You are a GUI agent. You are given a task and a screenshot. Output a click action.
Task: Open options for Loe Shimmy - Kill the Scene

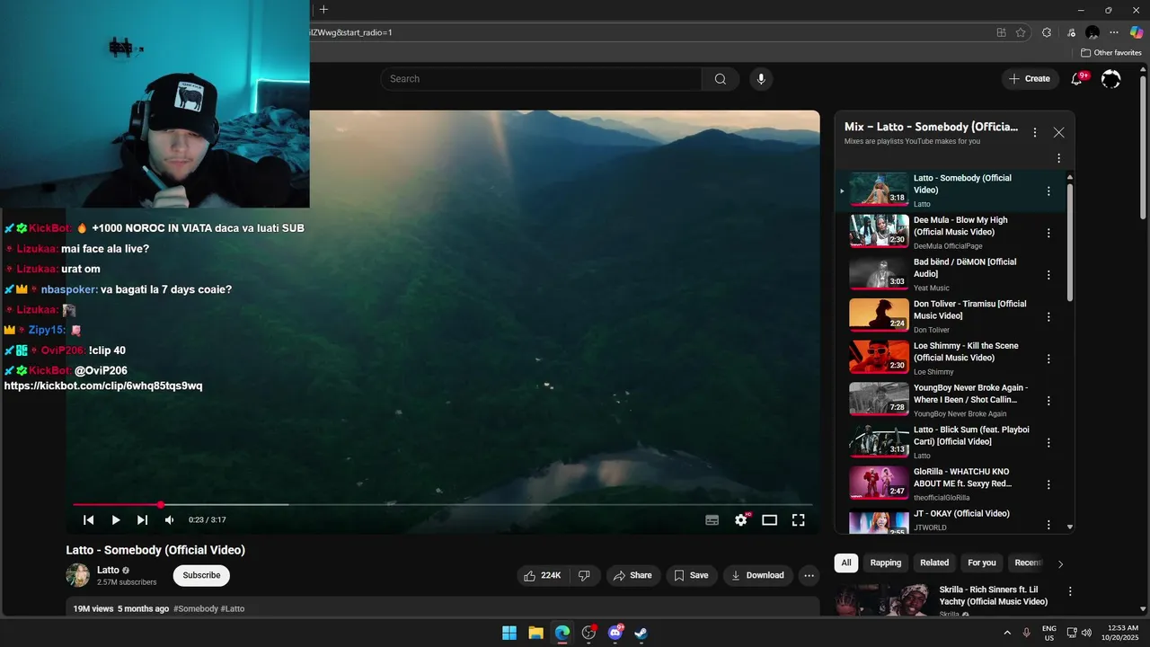coord(1048,359)
